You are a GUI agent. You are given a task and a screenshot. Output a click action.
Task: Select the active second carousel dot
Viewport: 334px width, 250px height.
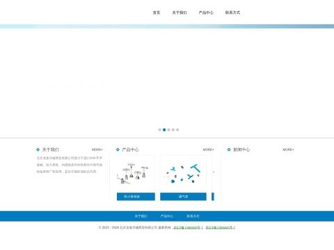(164, 130)
